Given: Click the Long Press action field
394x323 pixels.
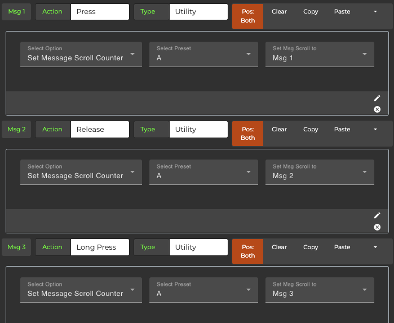Looking at the screenshot, I should point(100,247).
